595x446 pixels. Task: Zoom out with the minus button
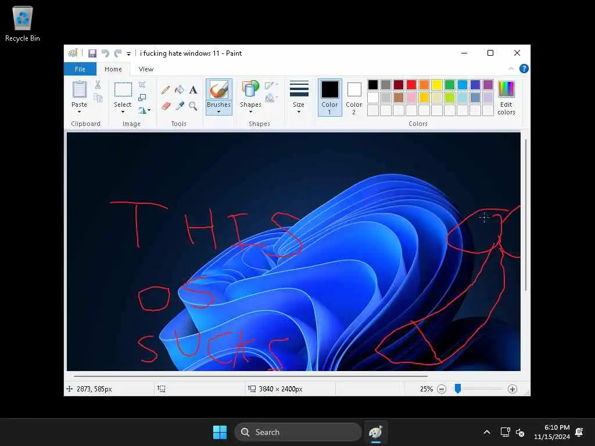(x=442, y=389)
